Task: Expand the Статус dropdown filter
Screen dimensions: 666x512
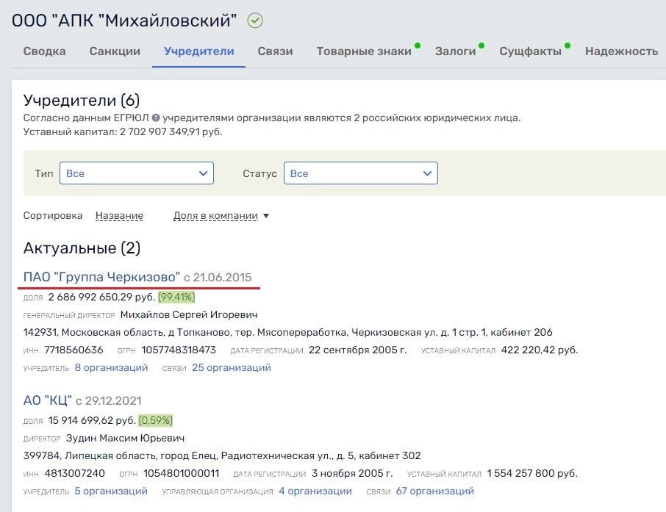Action: tap(361, 173)
